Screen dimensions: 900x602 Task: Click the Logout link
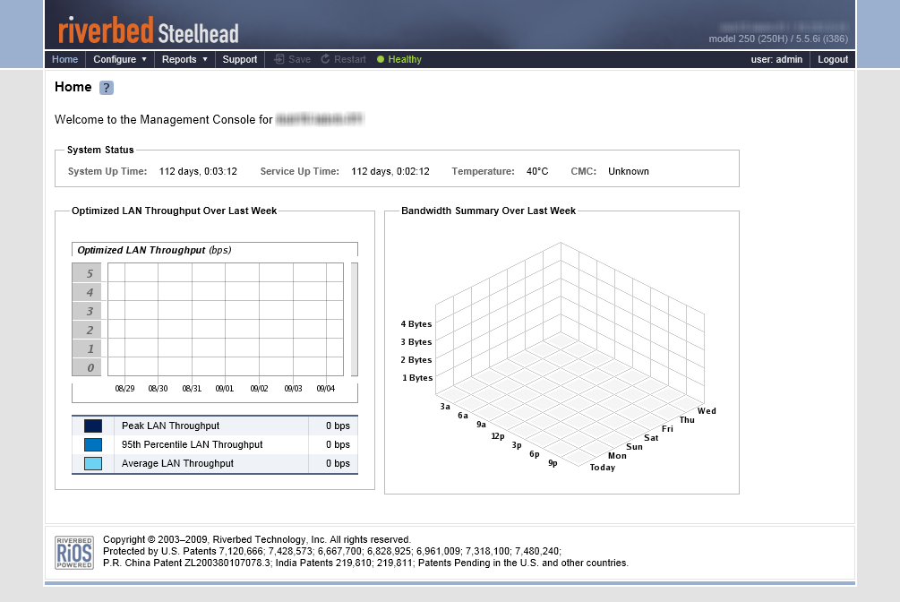coord(833,59)
